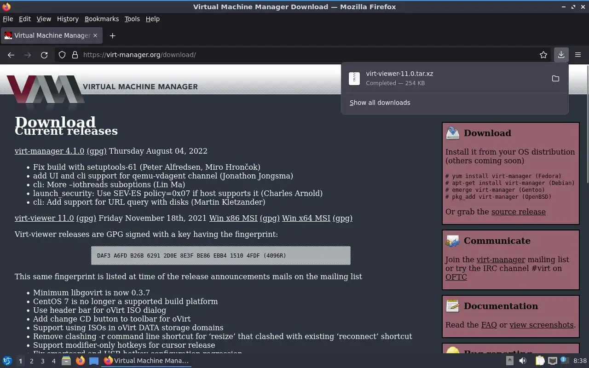Open the History menu
The width and height of the screenshot is (589, 368).
(68, 19)
